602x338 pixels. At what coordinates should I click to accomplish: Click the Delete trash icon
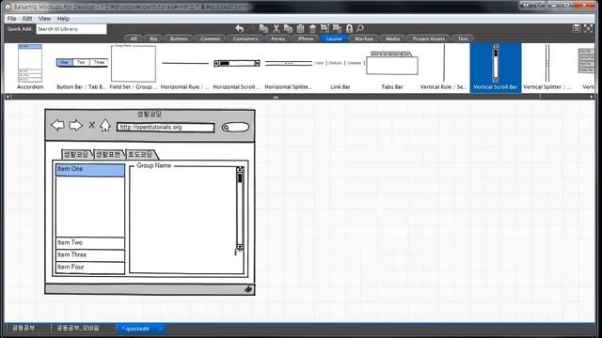312,28
